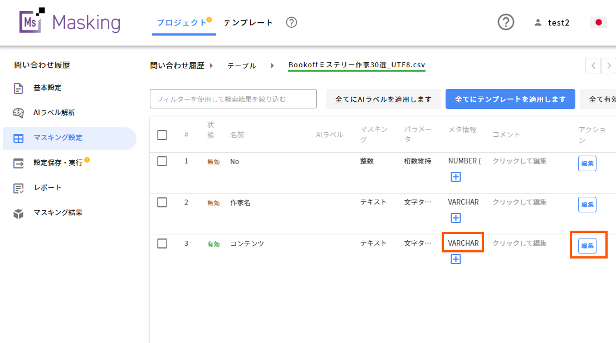
Task: Check the checkbox for row 3 コンテンツ
Action: 162,243
